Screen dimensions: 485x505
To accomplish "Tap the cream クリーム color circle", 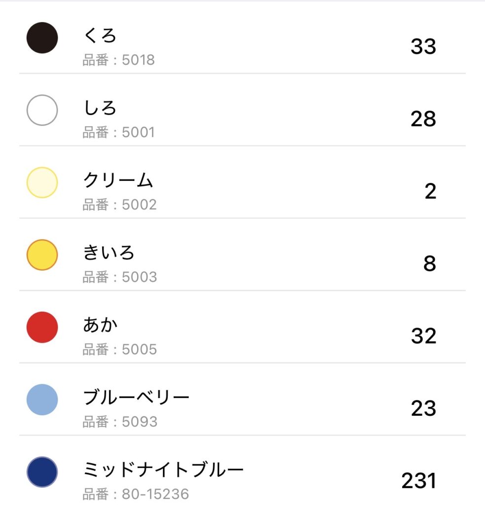I will click(x=42, y=182).
